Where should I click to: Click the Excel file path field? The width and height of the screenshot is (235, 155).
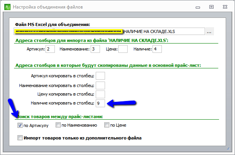(109, 31)
